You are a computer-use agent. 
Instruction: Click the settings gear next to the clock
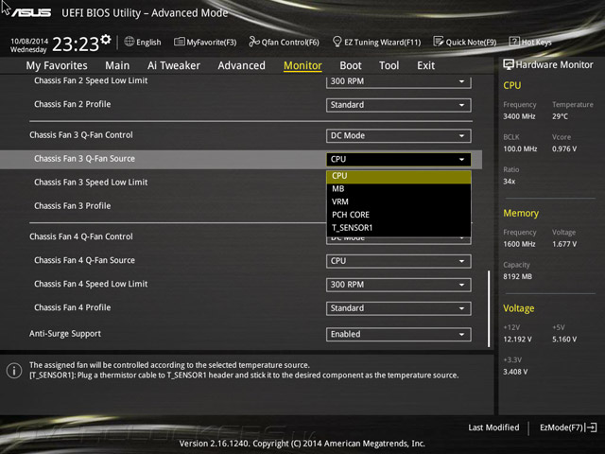click(106, 39)
